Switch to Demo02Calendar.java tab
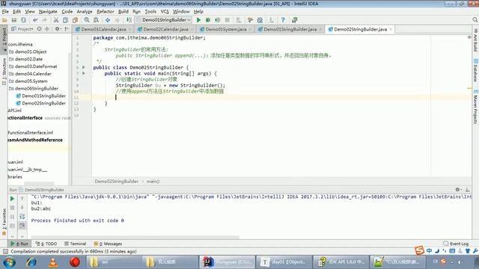Image resolution: width=479 pixels, height=269 pixels. [165, 29]
